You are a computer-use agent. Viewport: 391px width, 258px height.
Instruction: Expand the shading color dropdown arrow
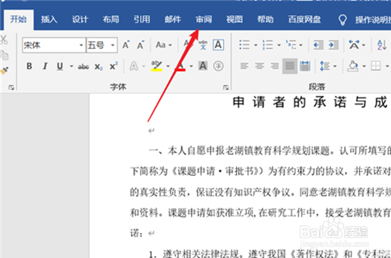click(x=364, y=66)
